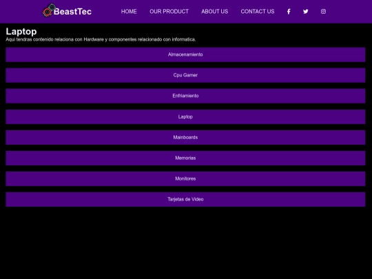This screenshot has width=372, height=279.
Task: Open the OUR PRODUCT menu item
Action: (x=169, y=12)
